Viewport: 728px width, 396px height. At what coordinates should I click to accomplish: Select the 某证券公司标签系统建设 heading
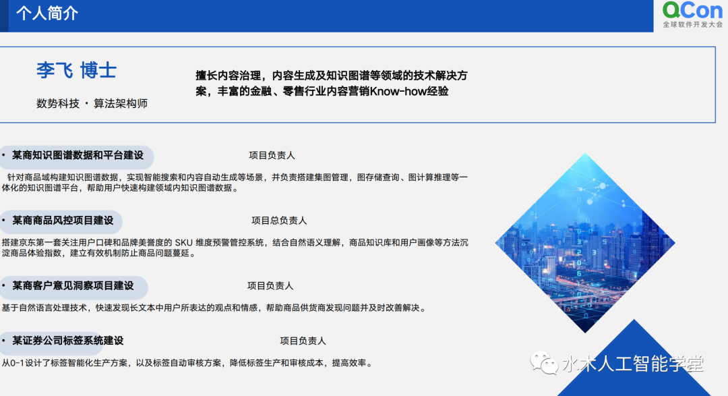(x=67, y=341)
